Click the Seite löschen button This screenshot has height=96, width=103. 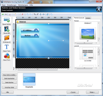pyautogui.click(x=9, y=82)
